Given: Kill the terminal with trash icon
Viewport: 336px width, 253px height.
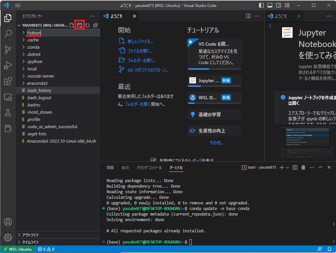Looking at the screenshot, I should [x=303, y=168].
